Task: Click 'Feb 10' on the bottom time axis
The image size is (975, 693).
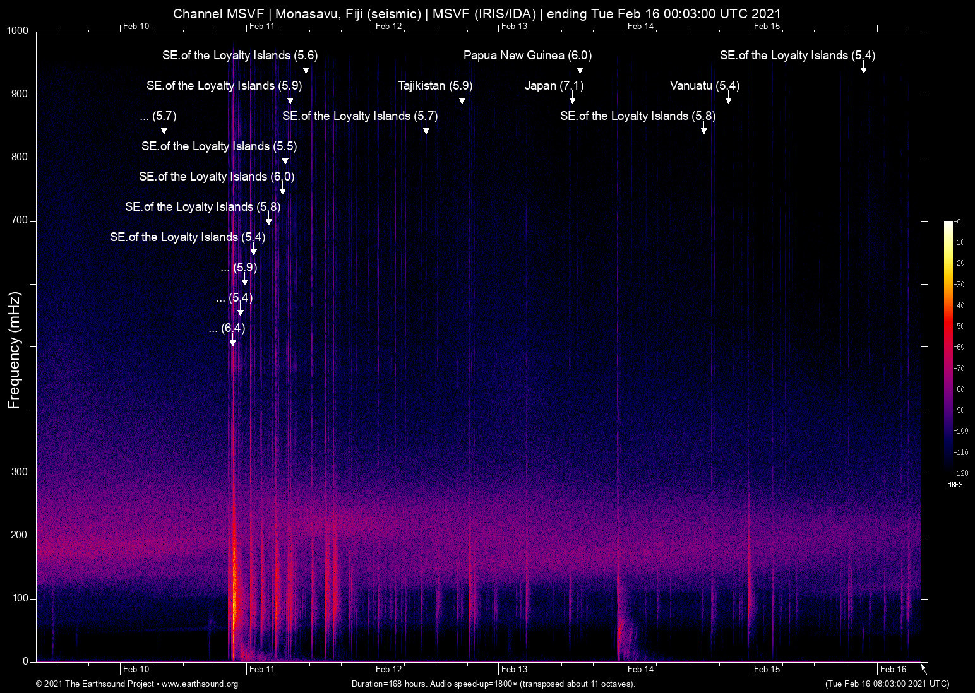Action: tap(136, 670)
